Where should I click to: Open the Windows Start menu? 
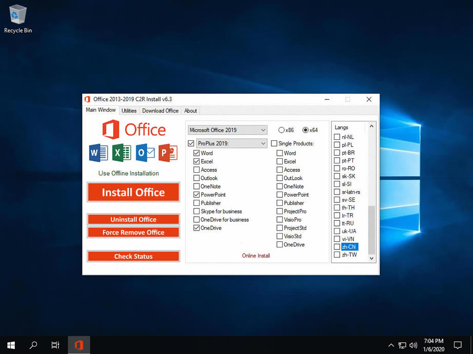click(x=10, y=345)
